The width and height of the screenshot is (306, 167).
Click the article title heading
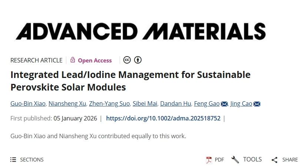[x=130, y=81]
